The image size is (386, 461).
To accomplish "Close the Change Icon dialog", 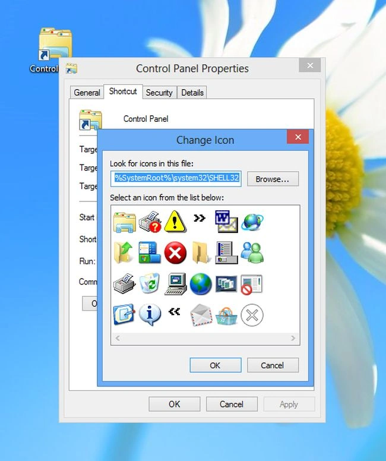I will pos(298,137).
